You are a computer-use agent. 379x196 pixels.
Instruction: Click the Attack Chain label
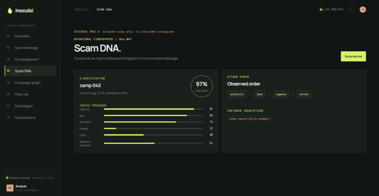click(238, 77)
